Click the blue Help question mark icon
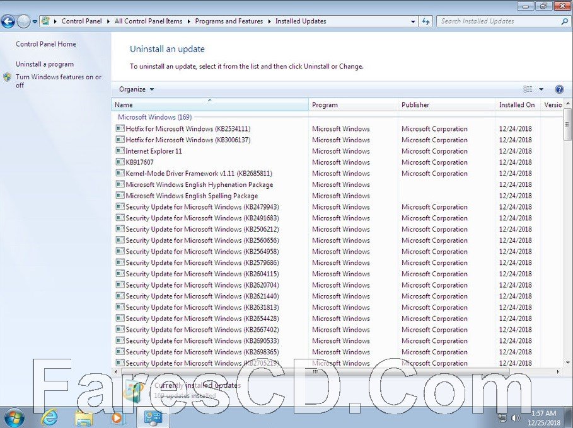573x428 pixels. coord(559,89)
